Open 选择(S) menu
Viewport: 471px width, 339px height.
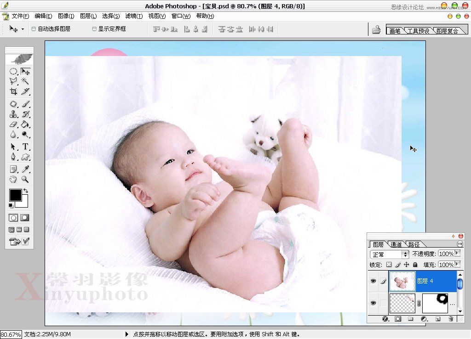click(111, 16)
